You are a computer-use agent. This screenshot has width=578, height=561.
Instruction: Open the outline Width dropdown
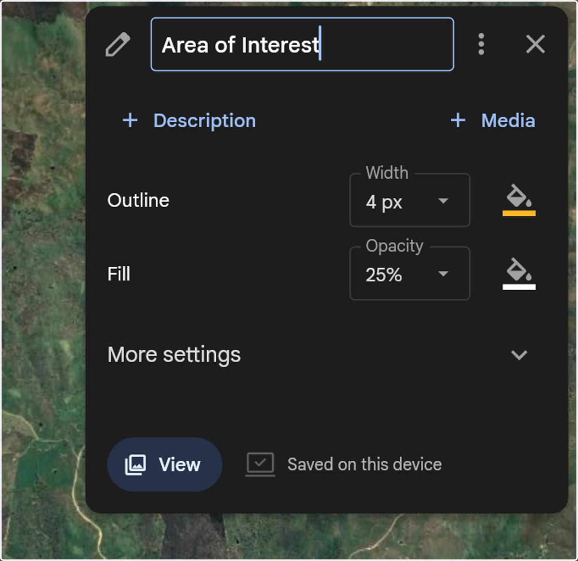click(409, 200)
